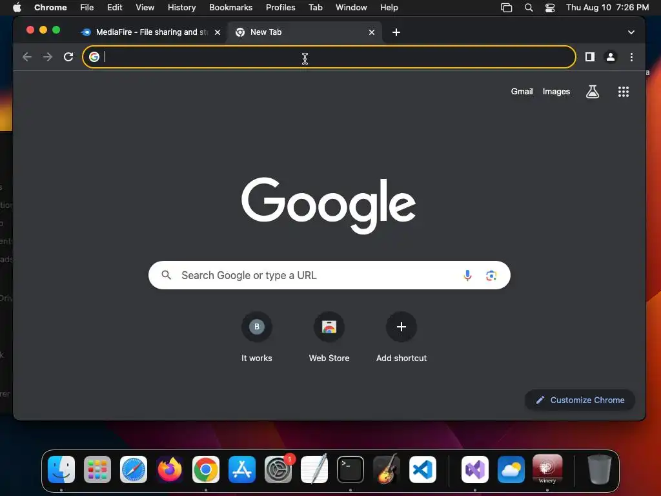Switch to the MediaFire tab
Image resolution: width=661 pixels, height=496 pixels.
coord(151,32)
